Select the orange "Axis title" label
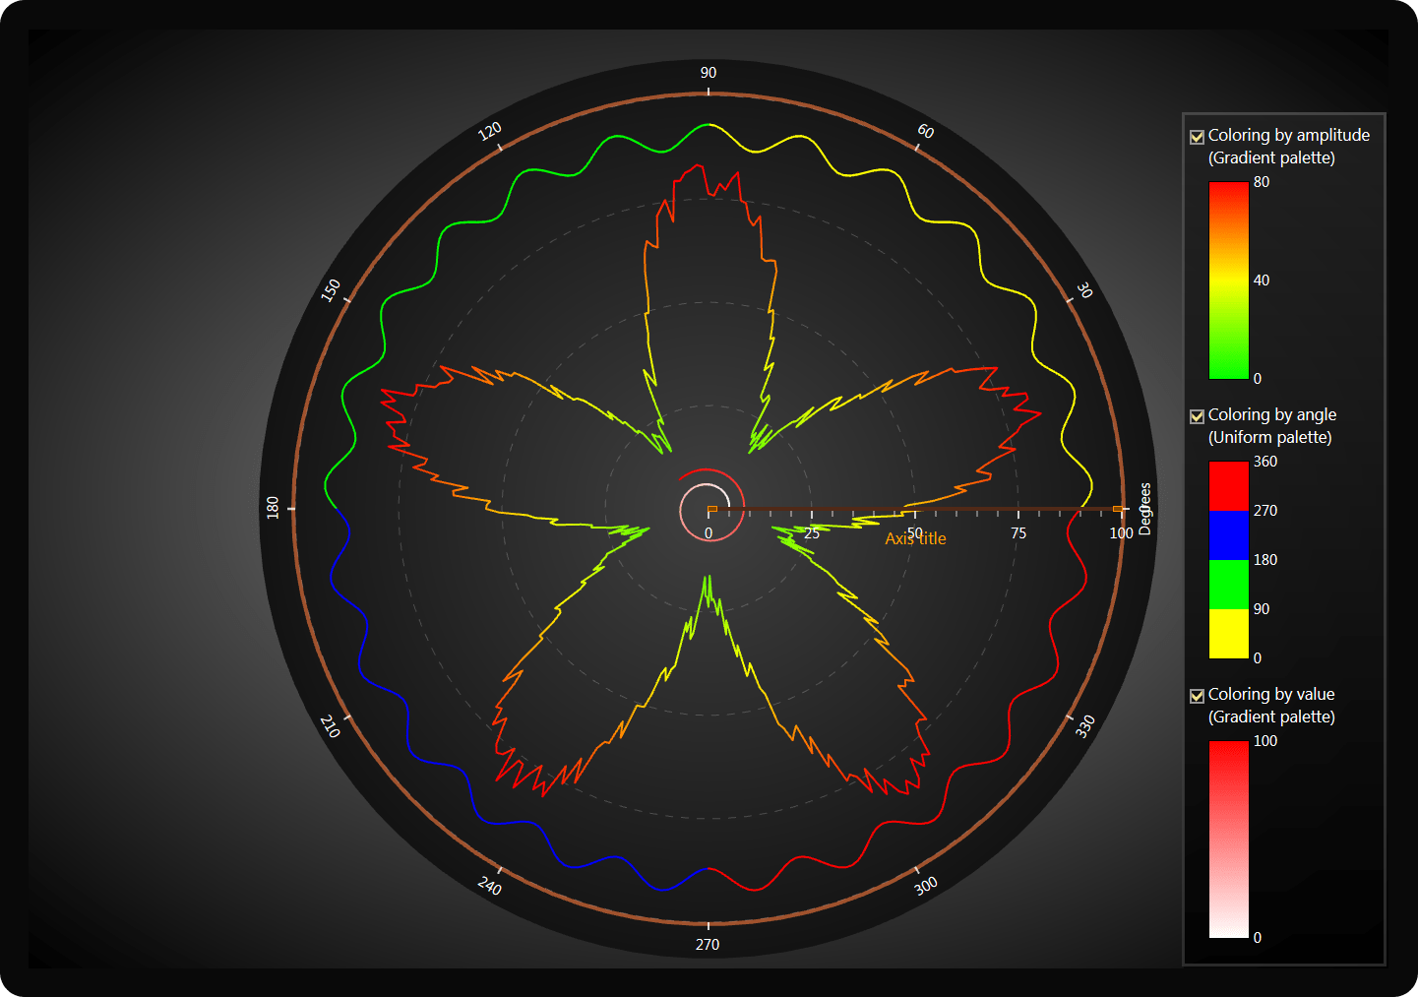Viewport: 1418px width, 997px height. pyautogui.click(x=916, y=537)
